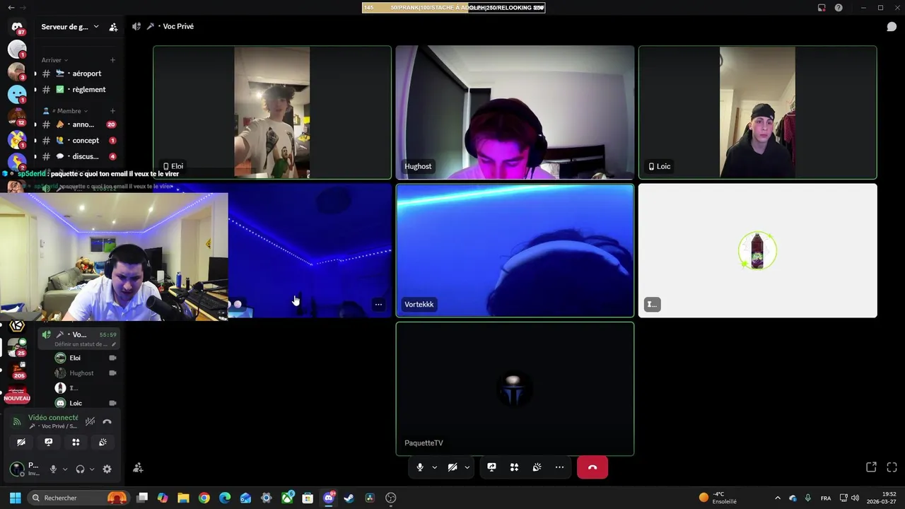The image size is (905, 509).
Task: Open the anno... channel
Action: pos(78,124)
